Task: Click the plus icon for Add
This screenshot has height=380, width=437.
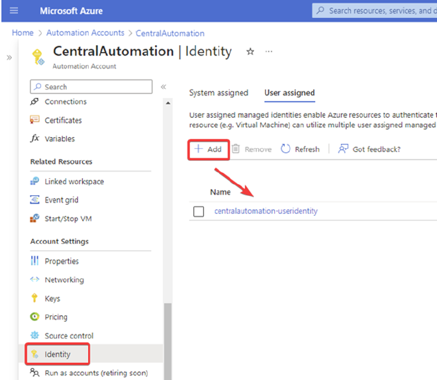Action: (199, 149)
